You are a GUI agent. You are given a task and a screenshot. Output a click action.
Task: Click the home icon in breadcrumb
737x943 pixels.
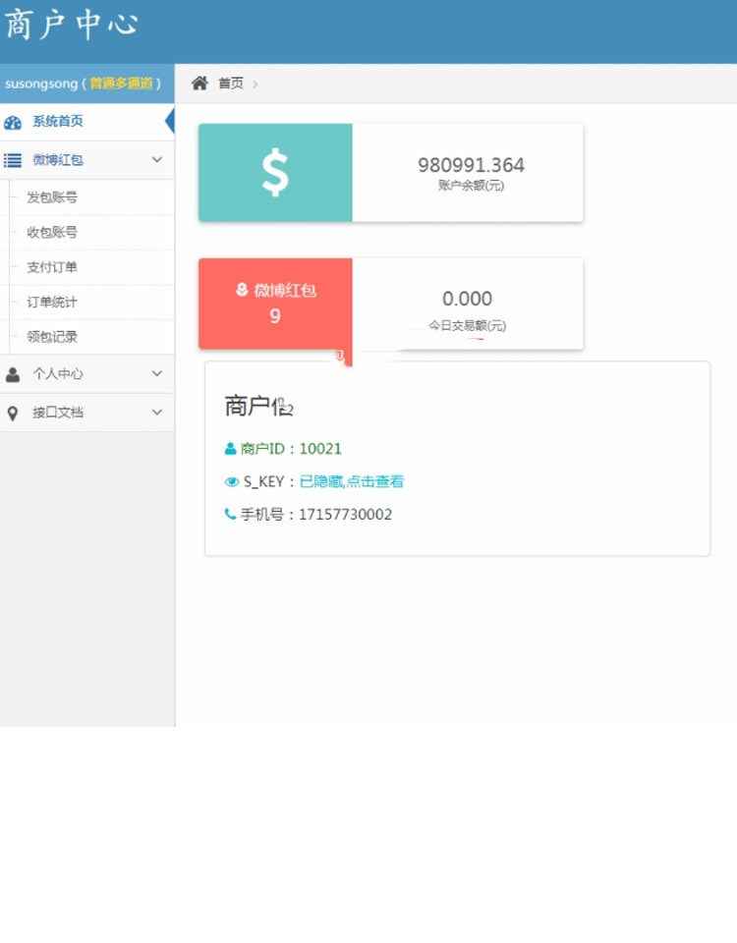(x=199, y=83)
